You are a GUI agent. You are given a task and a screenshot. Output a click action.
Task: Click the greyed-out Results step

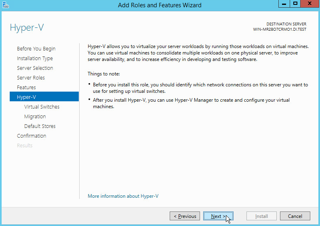coord(25,146)
